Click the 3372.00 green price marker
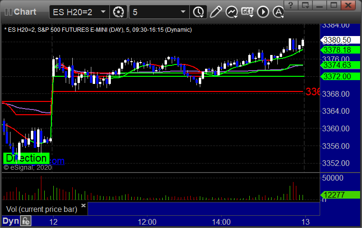The image size is (362, 228). pos(340,76)
